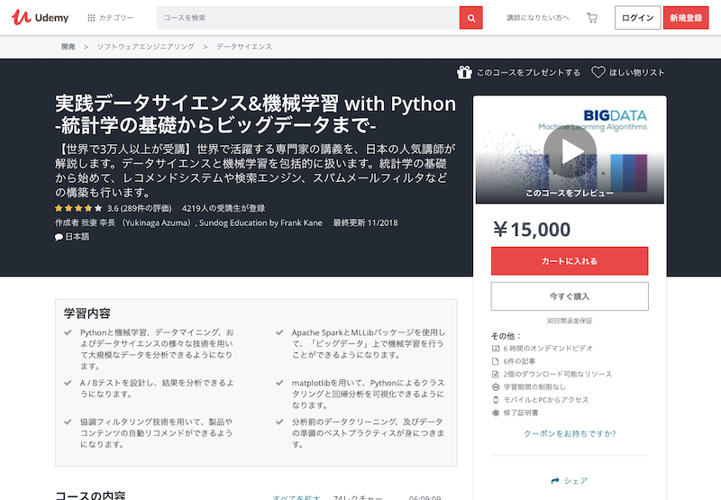The height and width of the screenshot is (500, 721).
Task: Click checkmark beside matplotlibを用いて item
Action: 279,383
